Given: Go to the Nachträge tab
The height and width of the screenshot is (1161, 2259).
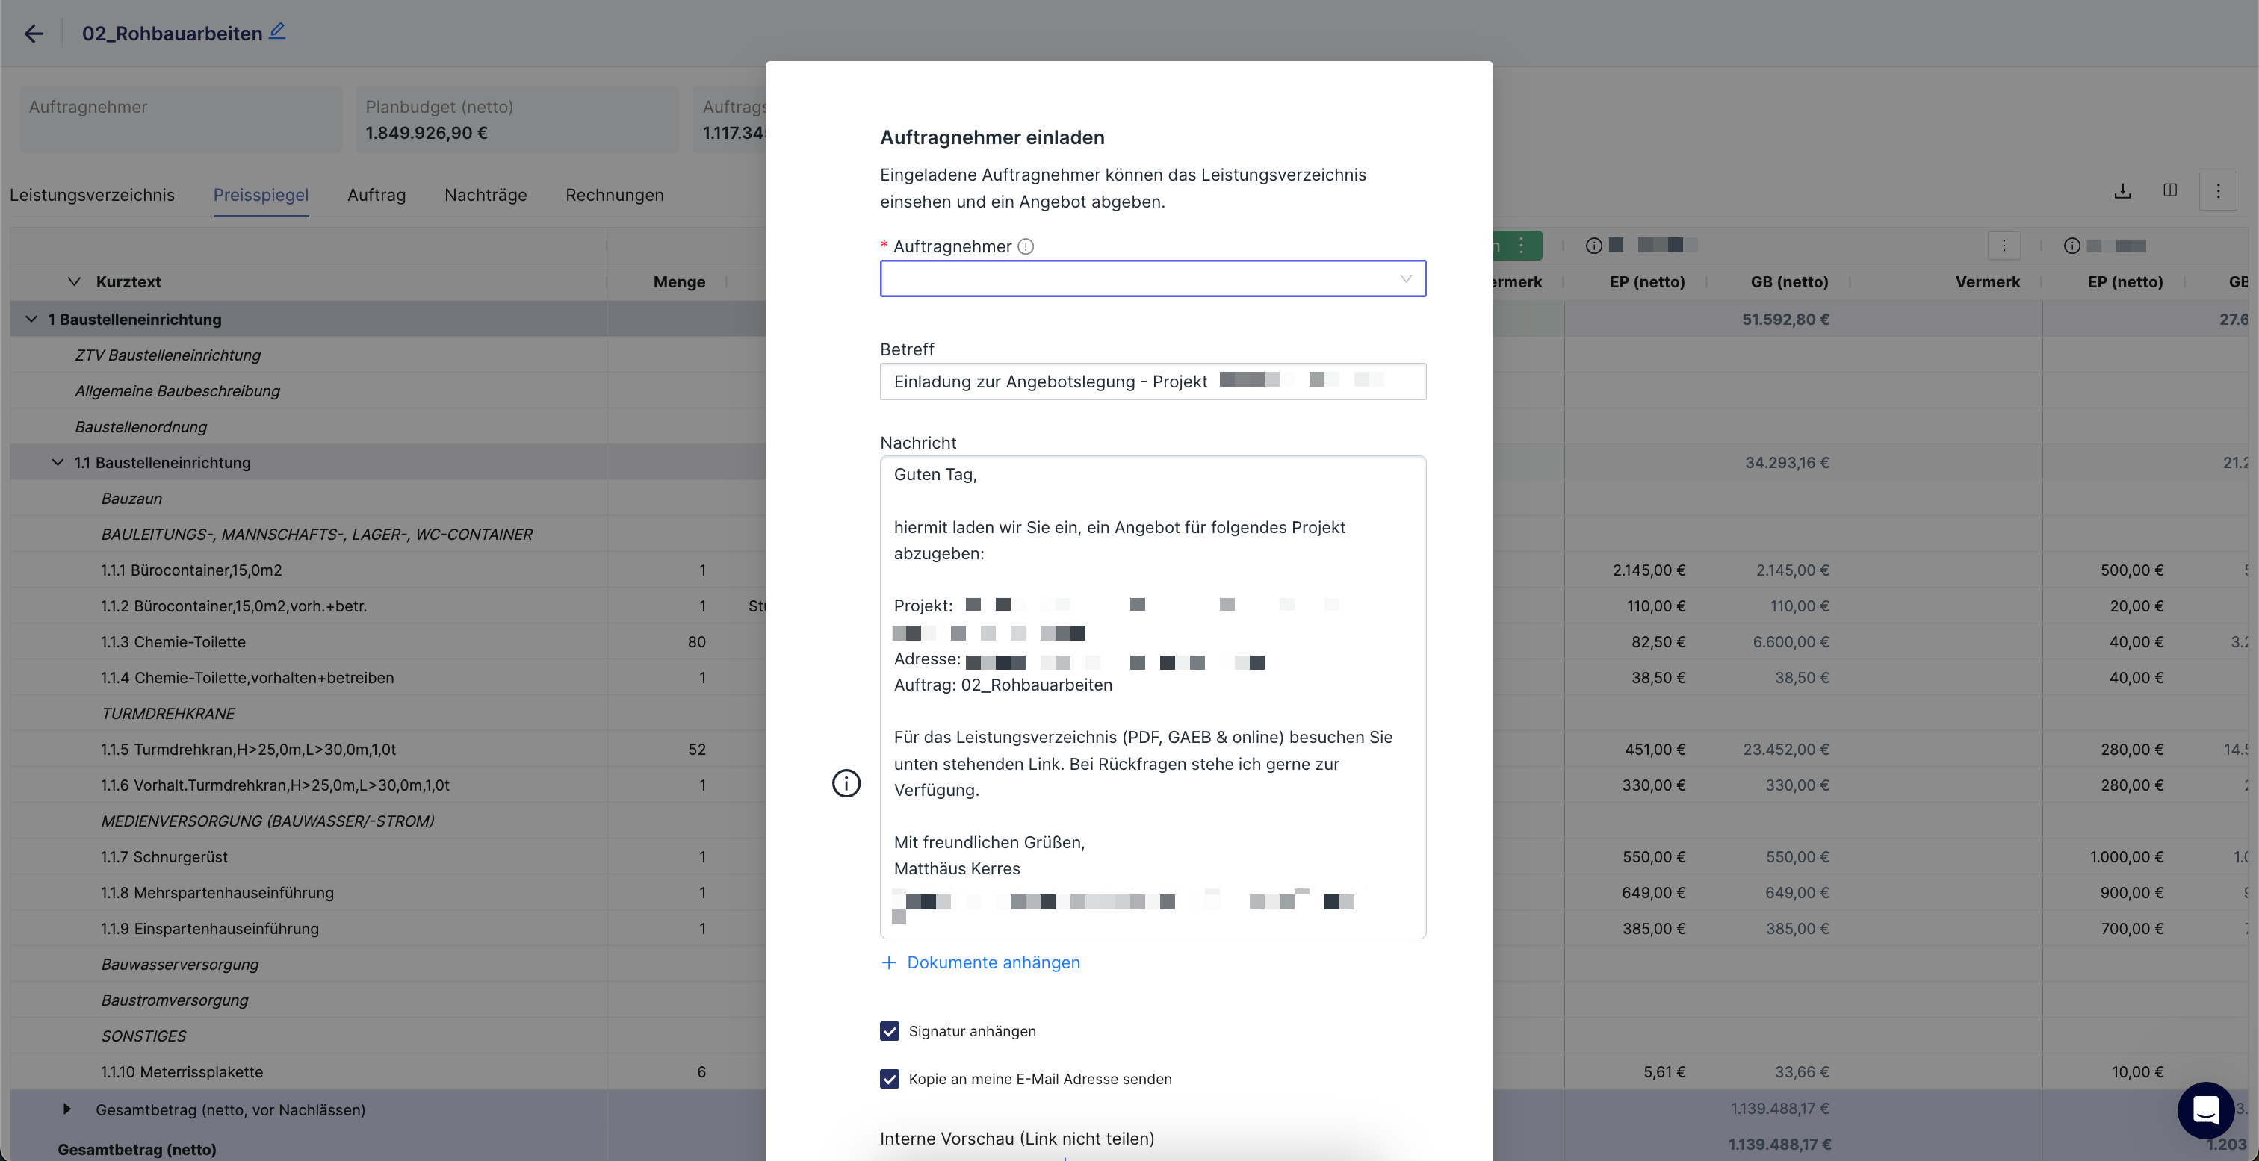Looking at the screenshot, I should click(x=485, y=195).
